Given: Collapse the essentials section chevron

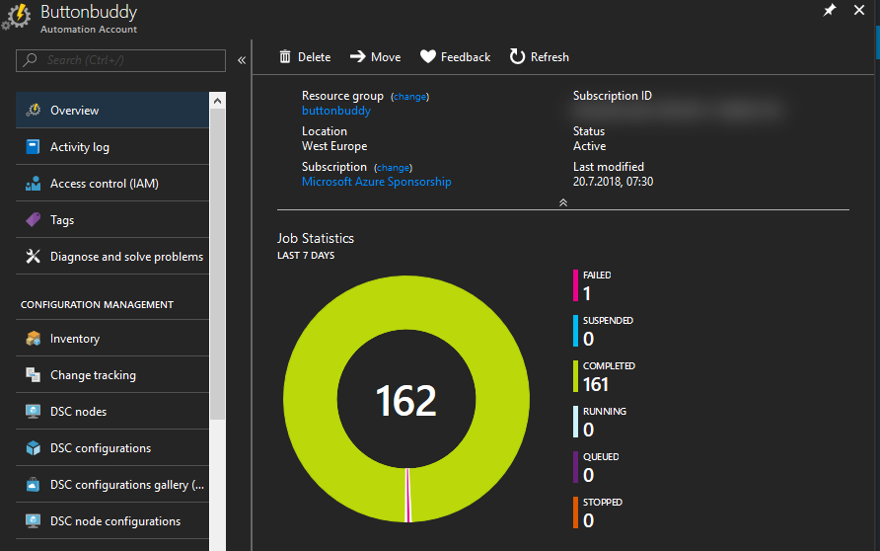Looking at the screenshot, I should click(x=563, y=202).
